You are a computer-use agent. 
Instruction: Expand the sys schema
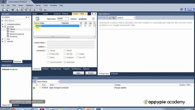(x=3, y=39)
